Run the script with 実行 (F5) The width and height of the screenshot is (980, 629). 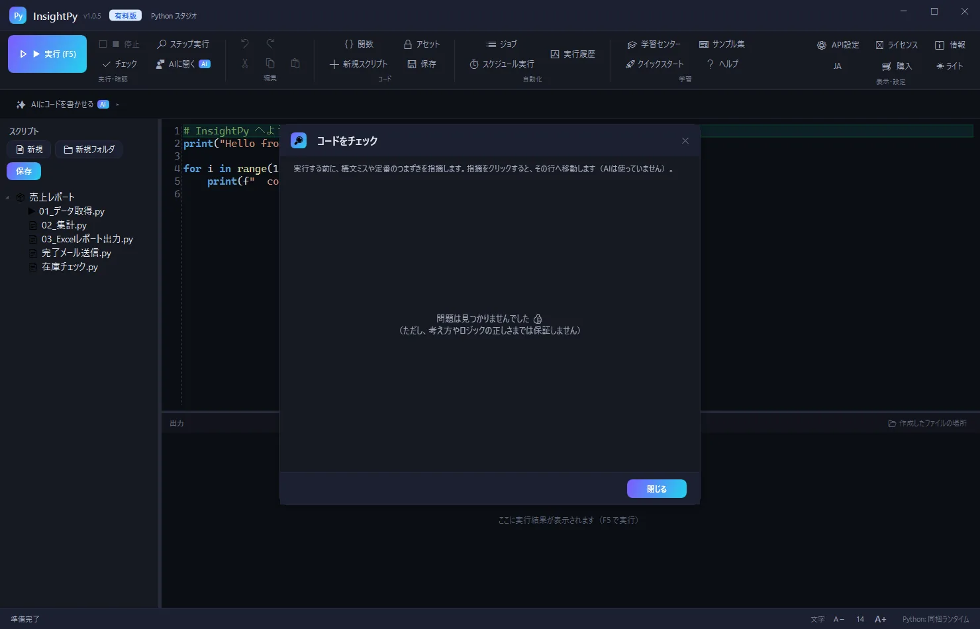tap(47, 54)
